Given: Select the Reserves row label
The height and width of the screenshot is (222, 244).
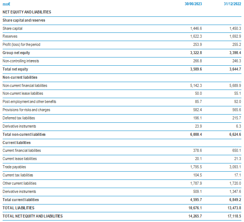Looking at the screenshot, I should click(x=10, y=36).
